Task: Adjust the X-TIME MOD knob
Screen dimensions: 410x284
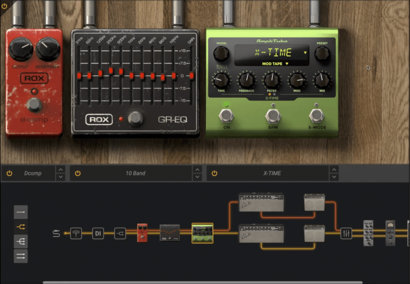Action: tap(297, 80)
